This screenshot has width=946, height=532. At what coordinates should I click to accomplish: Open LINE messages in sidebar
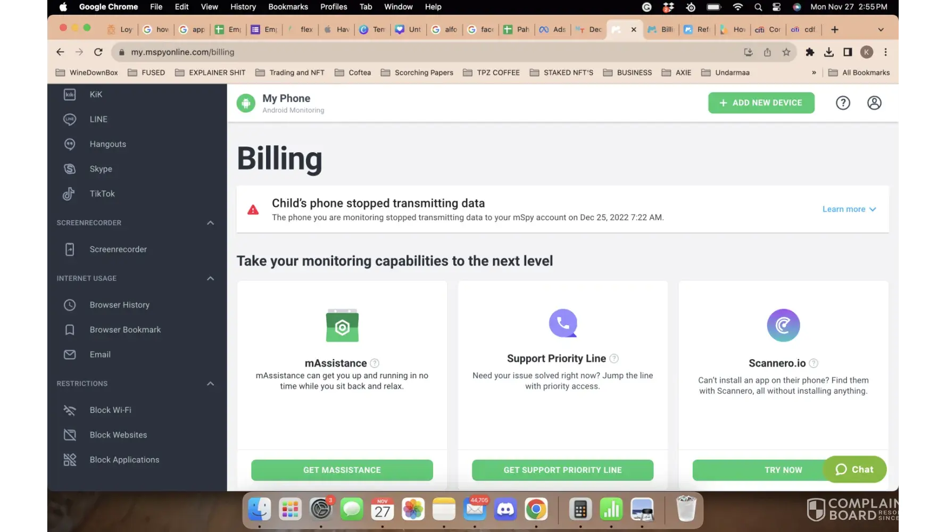(98, 119)
